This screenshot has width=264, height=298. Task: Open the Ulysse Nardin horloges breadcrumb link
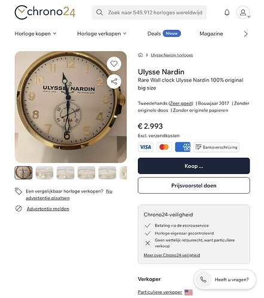[171, 55]
